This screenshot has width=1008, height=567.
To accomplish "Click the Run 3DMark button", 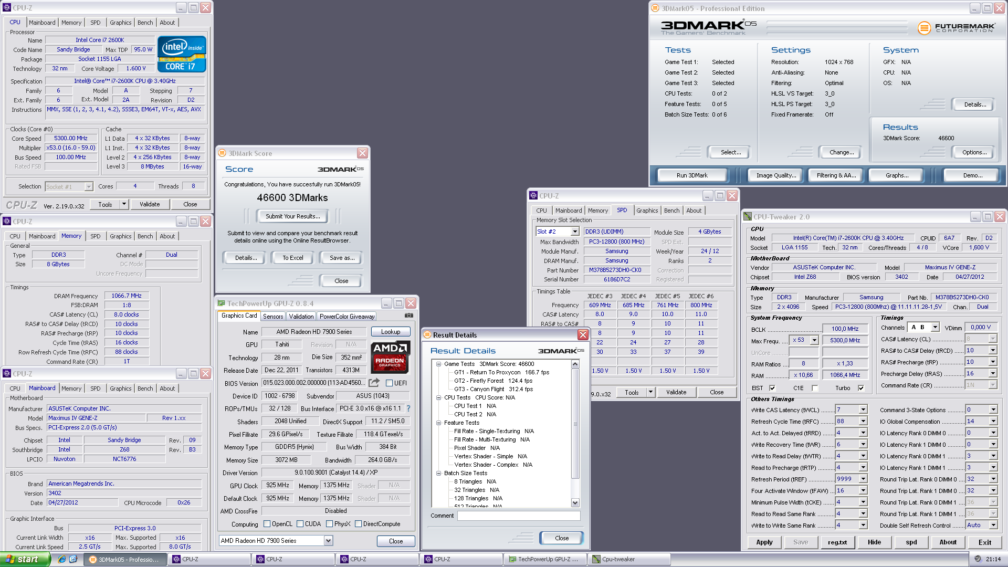I will tap(692, 175).
